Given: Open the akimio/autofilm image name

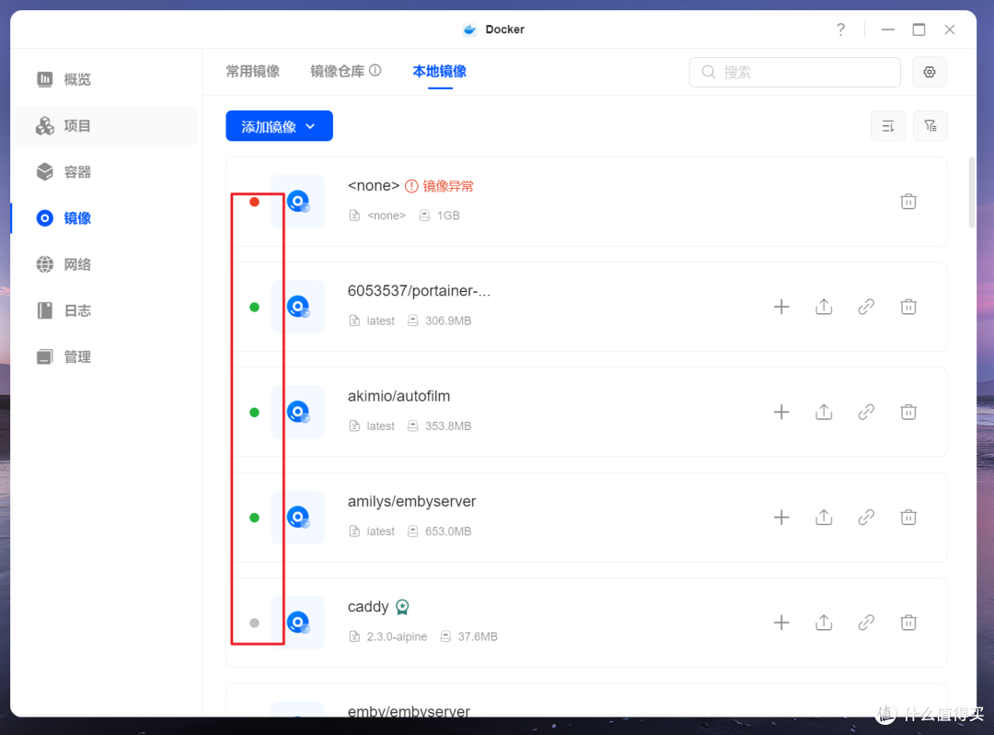Looking at the screenshot, I should pos(399,396).
